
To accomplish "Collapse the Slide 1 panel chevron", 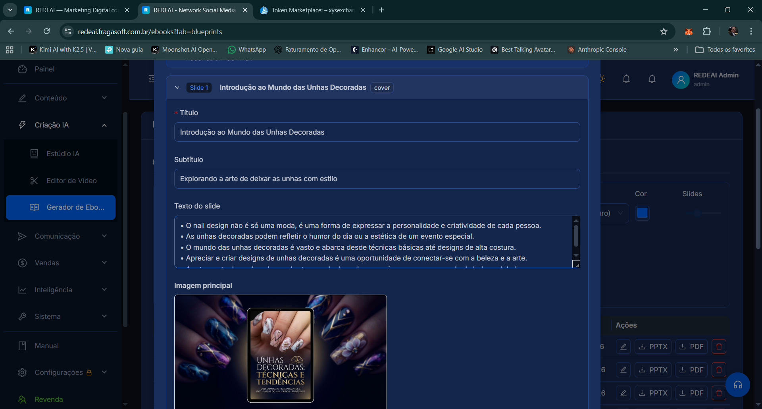I will point(177,87).
